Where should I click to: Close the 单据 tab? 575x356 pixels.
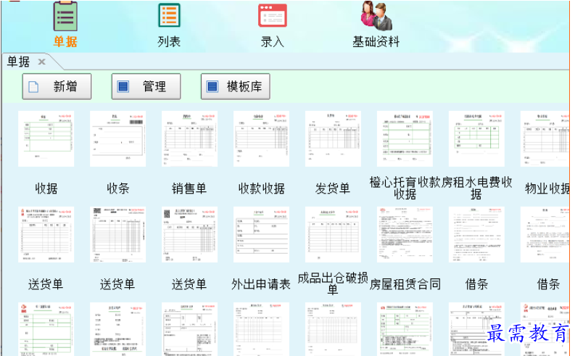click(x=42, y=62)
